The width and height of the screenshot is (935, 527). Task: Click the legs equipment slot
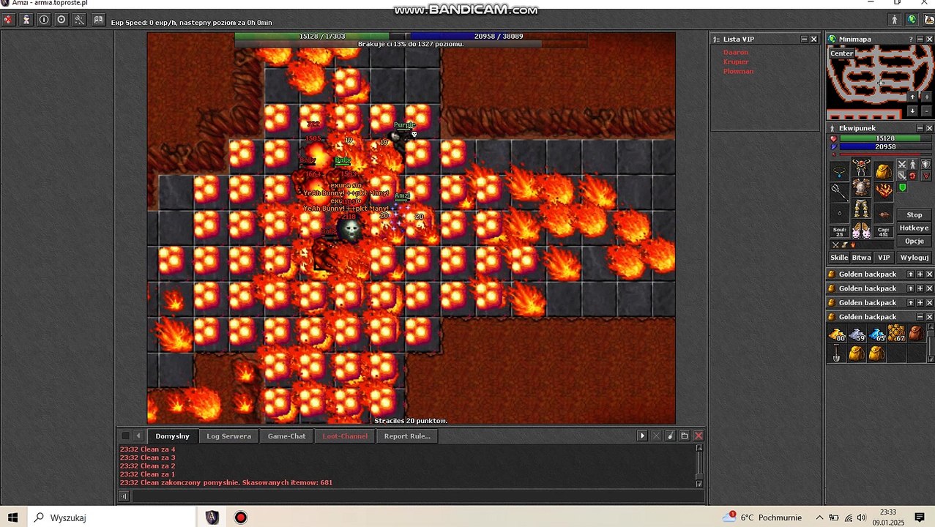click(x=861, y=209)
